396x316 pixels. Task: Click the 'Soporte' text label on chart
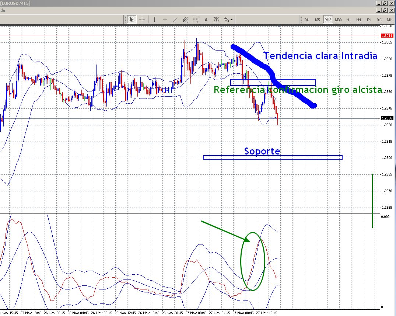262,151
